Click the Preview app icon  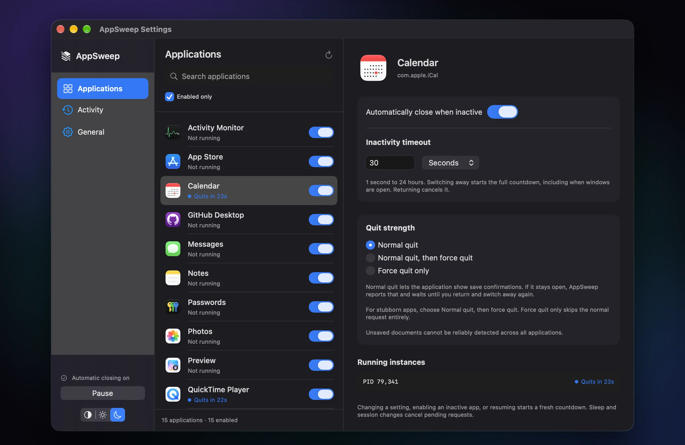(173, 365)
